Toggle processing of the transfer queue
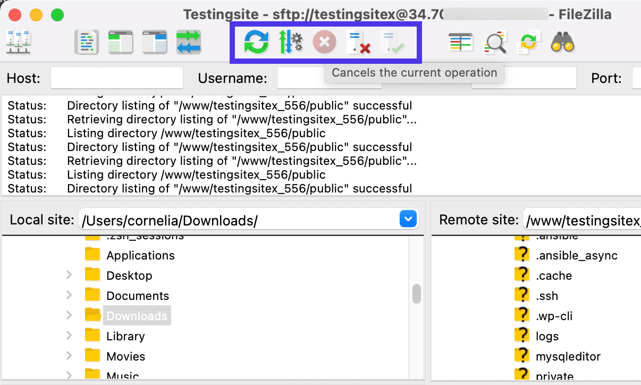This screenshot has height=385, width=641. pos(290,42)
